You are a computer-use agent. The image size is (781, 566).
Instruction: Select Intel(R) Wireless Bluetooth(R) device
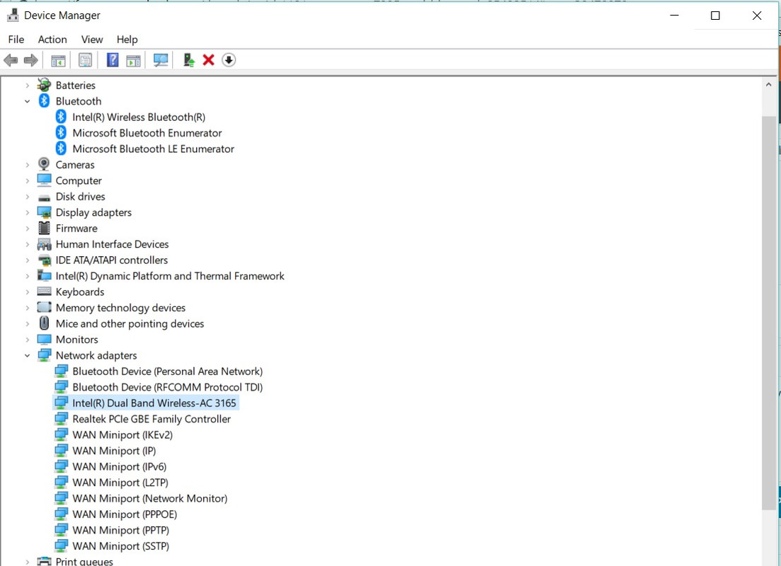pos(139,117)
